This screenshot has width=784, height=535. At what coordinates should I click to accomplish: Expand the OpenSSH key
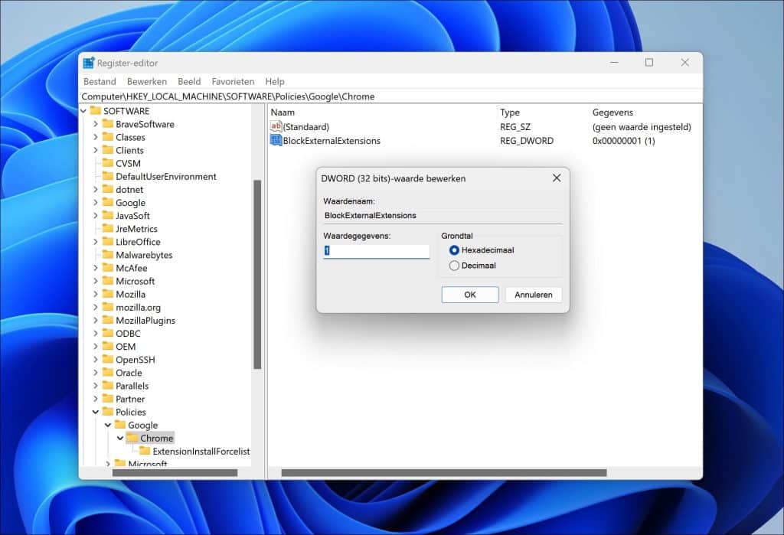point(96,360)
